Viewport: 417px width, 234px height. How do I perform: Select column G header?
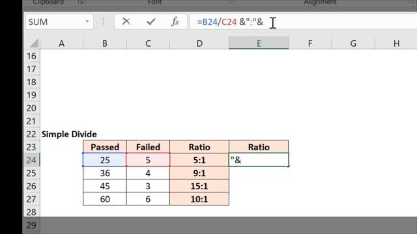coord(353,44)
